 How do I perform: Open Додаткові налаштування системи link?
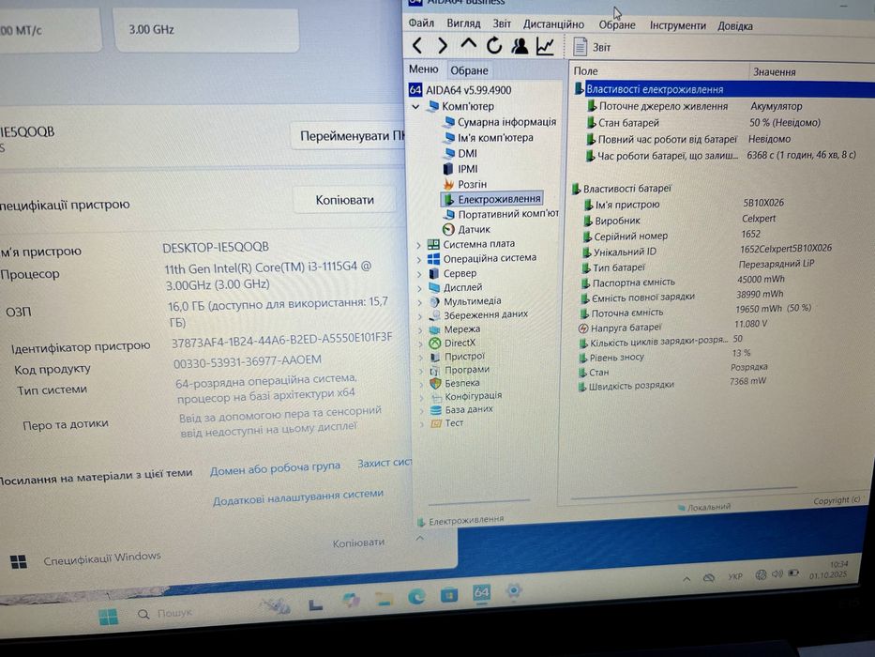click(x=298, y=497)
